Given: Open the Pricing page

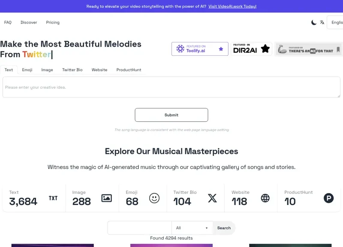Looking at the screenshot, I should [x=53, y=22].
